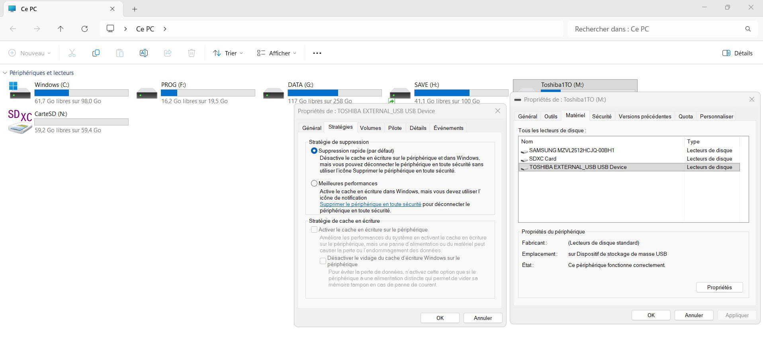Click the Type column header
Screen dimensions: 763x355
[712, 141]
